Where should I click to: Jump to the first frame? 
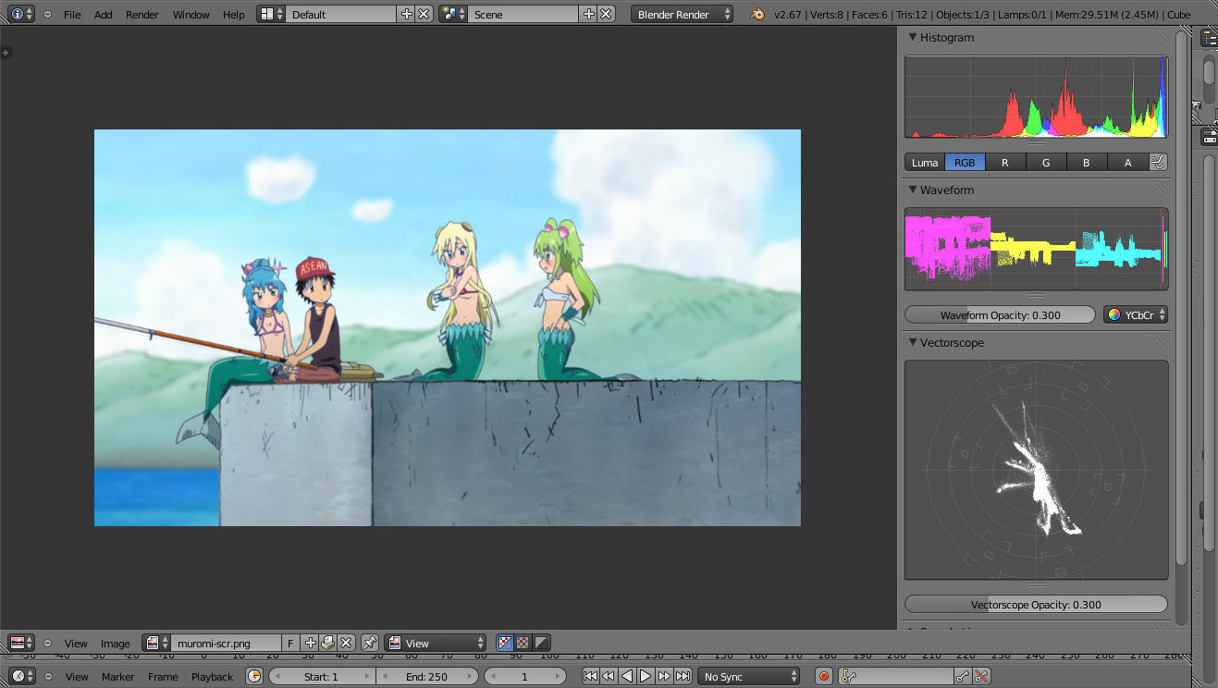pos(590,676)
